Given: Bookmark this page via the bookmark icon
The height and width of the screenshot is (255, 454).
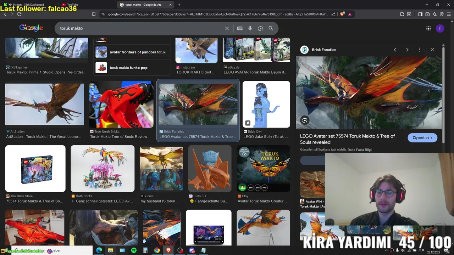Looking at the screenshot, I should pos(94,14).
